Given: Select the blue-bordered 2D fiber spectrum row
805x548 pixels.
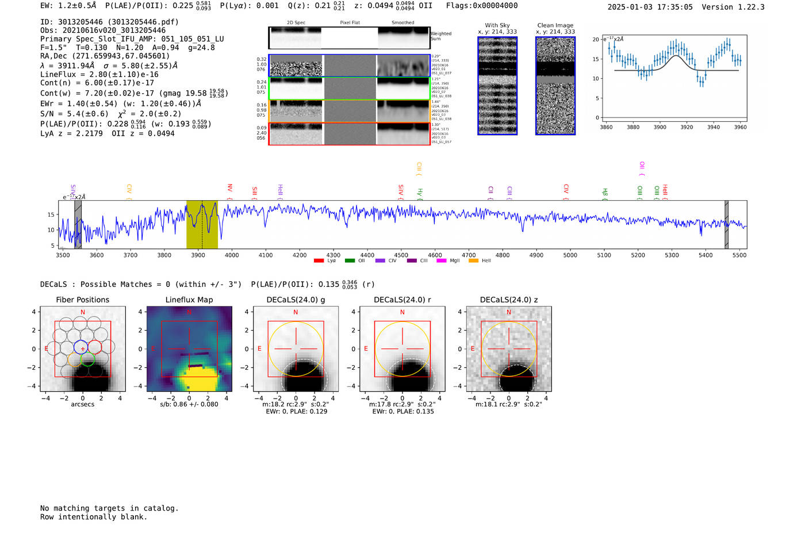Looking at the screenshot, I should click(350, 66).
